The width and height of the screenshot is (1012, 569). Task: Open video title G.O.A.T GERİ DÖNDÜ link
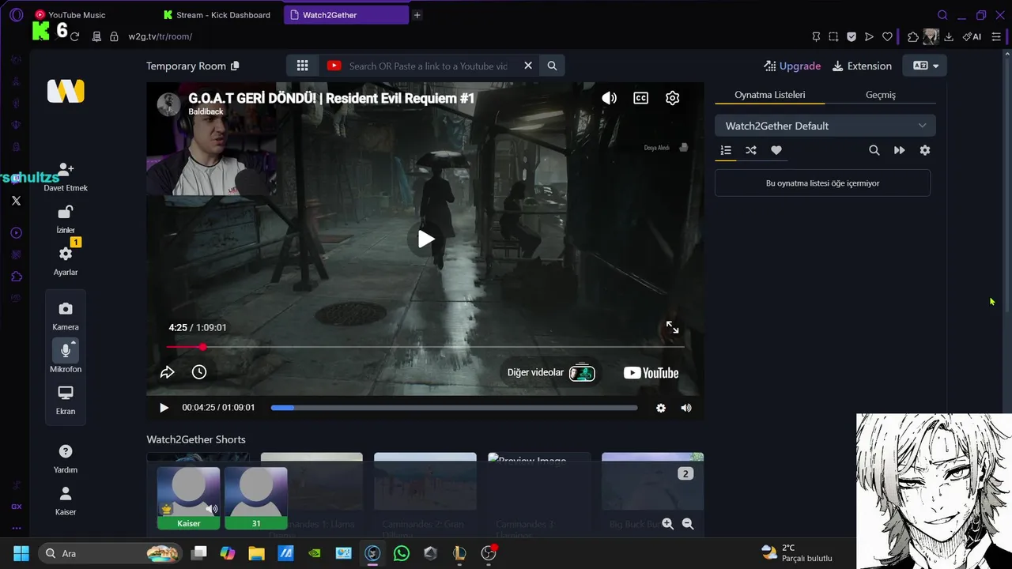point(331,98)
